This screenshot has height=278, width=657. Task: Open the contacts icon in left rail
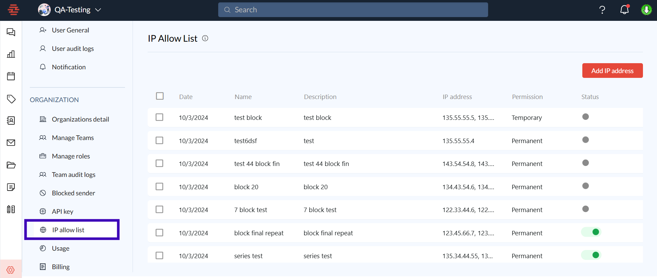(11, 121)
